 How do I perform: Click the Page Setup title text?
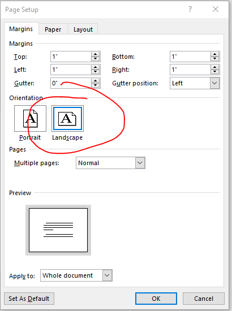click(x=22, y=10)
